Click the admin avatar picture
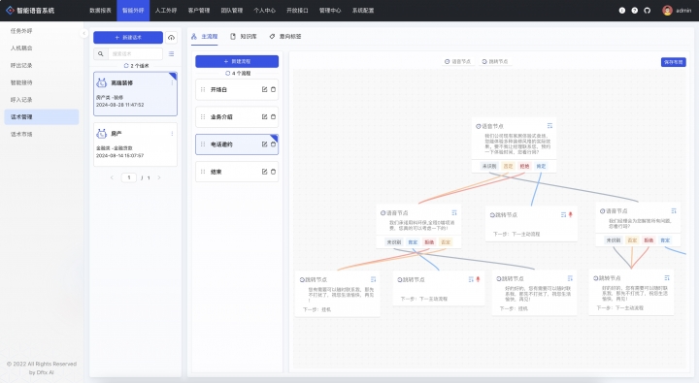The image size is (699, 383). [667, 11]
